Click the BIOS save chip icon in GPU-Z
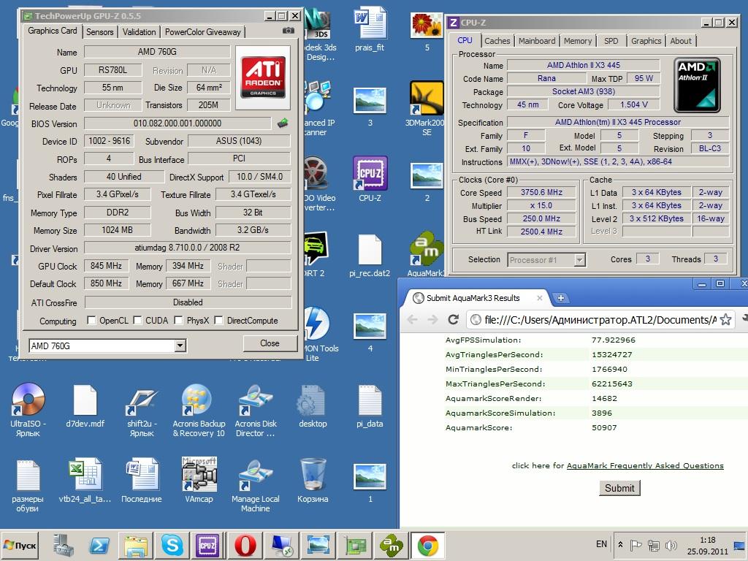This screenshot has width=748, height=561. (283, 123)
